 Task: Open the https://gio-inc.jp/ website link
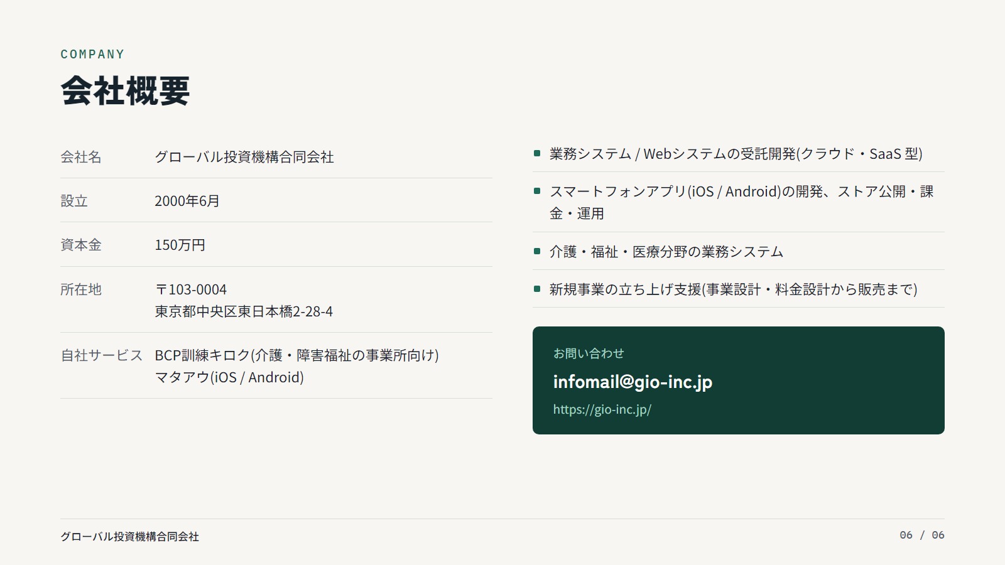[x=602, y=409]
